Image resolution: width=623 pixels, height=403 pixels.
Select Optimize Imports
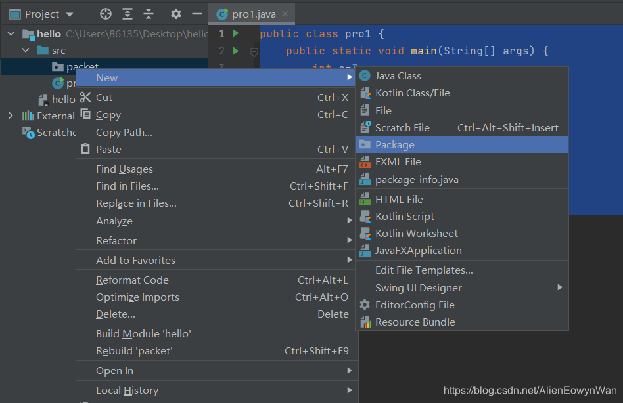pos(217,297)
